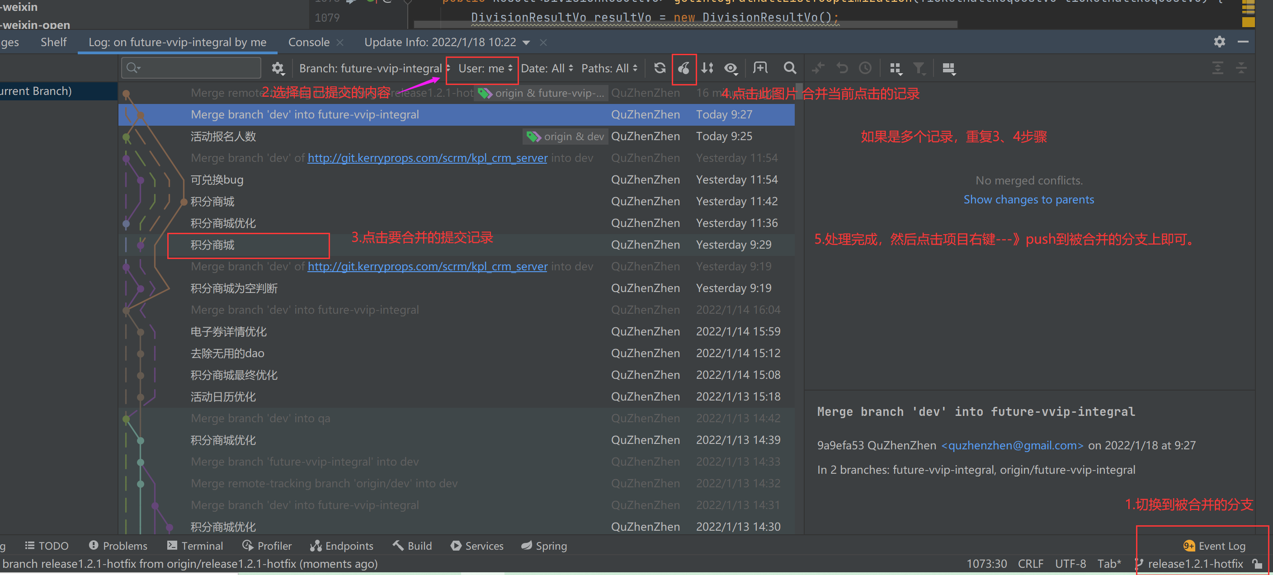Click the group-by grid icon in details toolbar
The height and width of the screenshot is (575, 1273).
[x=896, y=68]
